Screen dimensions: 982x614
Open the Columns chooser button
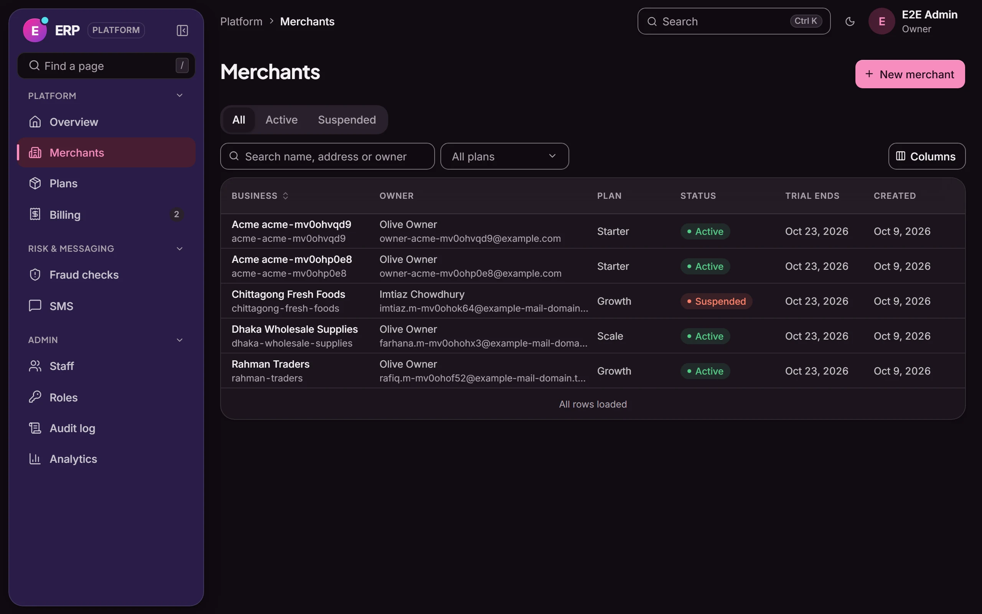pos(927,156)
